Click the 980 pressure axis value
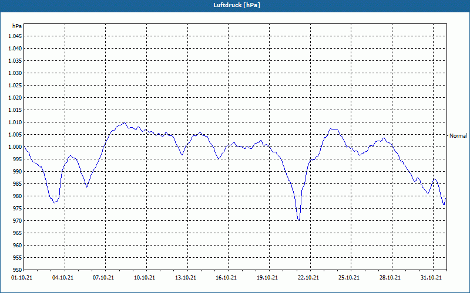This screenshot has width=470, height=293. pyautogui.click(x=18, y=196)
